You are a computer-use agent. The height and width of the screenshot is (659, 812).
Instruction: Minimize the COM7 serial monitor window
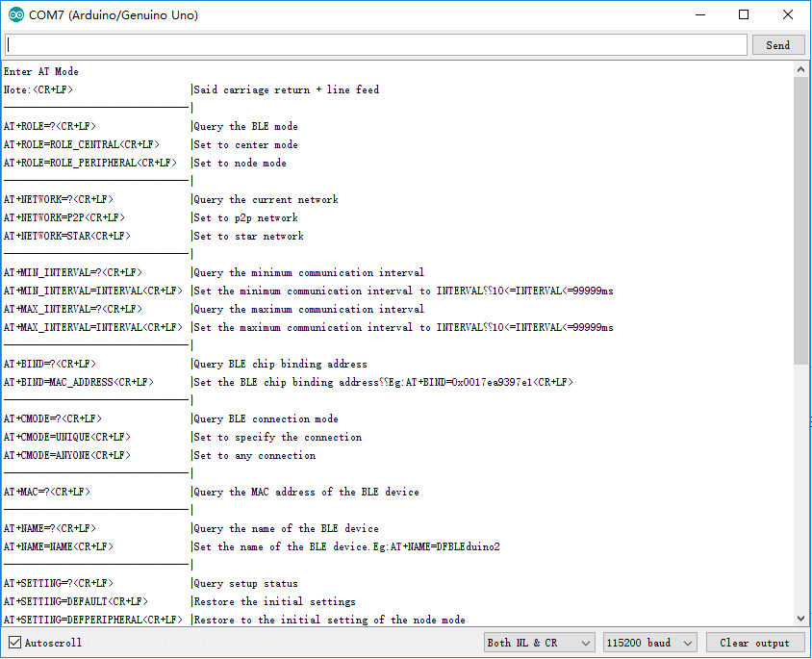(x=700, y=15)
